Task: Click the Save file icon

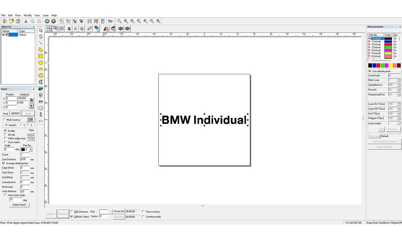Action: coord(18,21)
